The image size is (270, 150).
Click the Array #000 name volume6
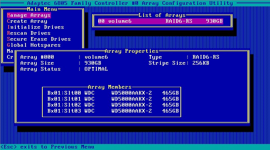coord(96,57)
